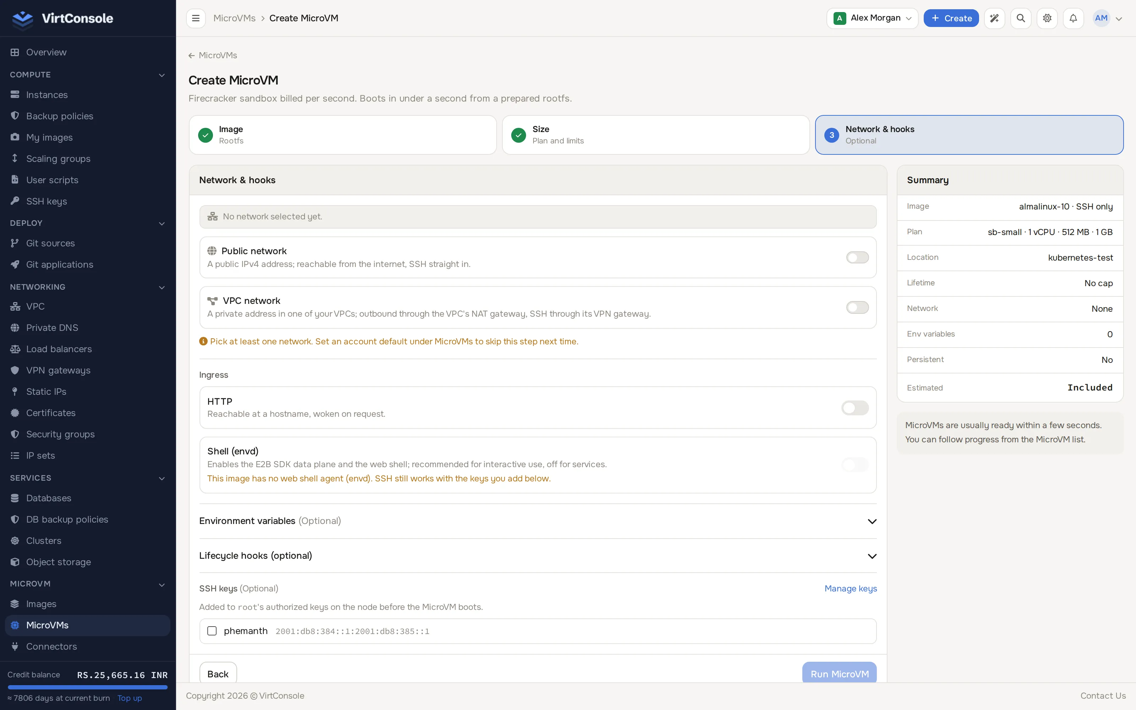1136x710 pixels.
Task: Toggle the sidebar hamburger menu icon
Action: (196, 18)
